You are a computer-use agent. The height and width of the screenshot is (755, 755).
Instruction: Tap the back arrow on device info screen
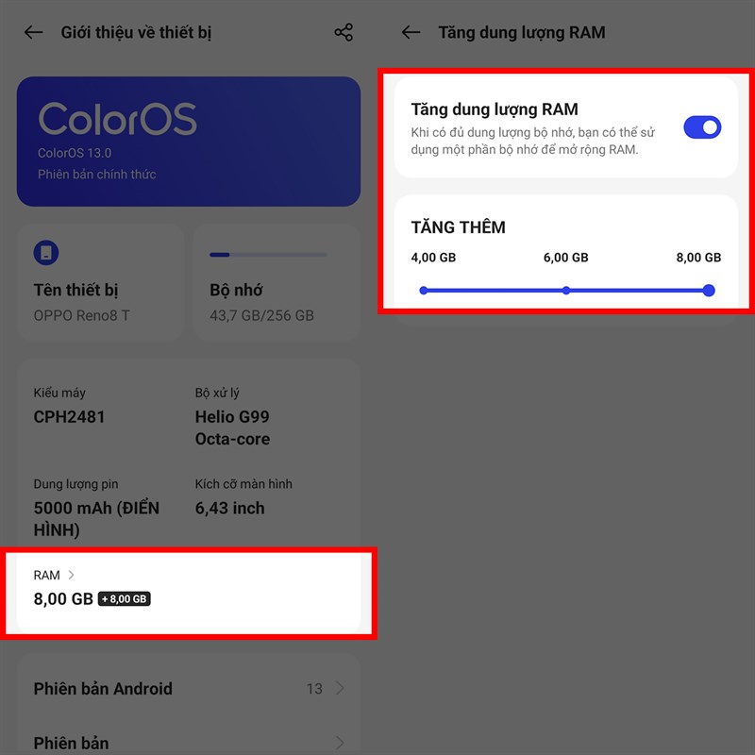(x=32, y=32)
